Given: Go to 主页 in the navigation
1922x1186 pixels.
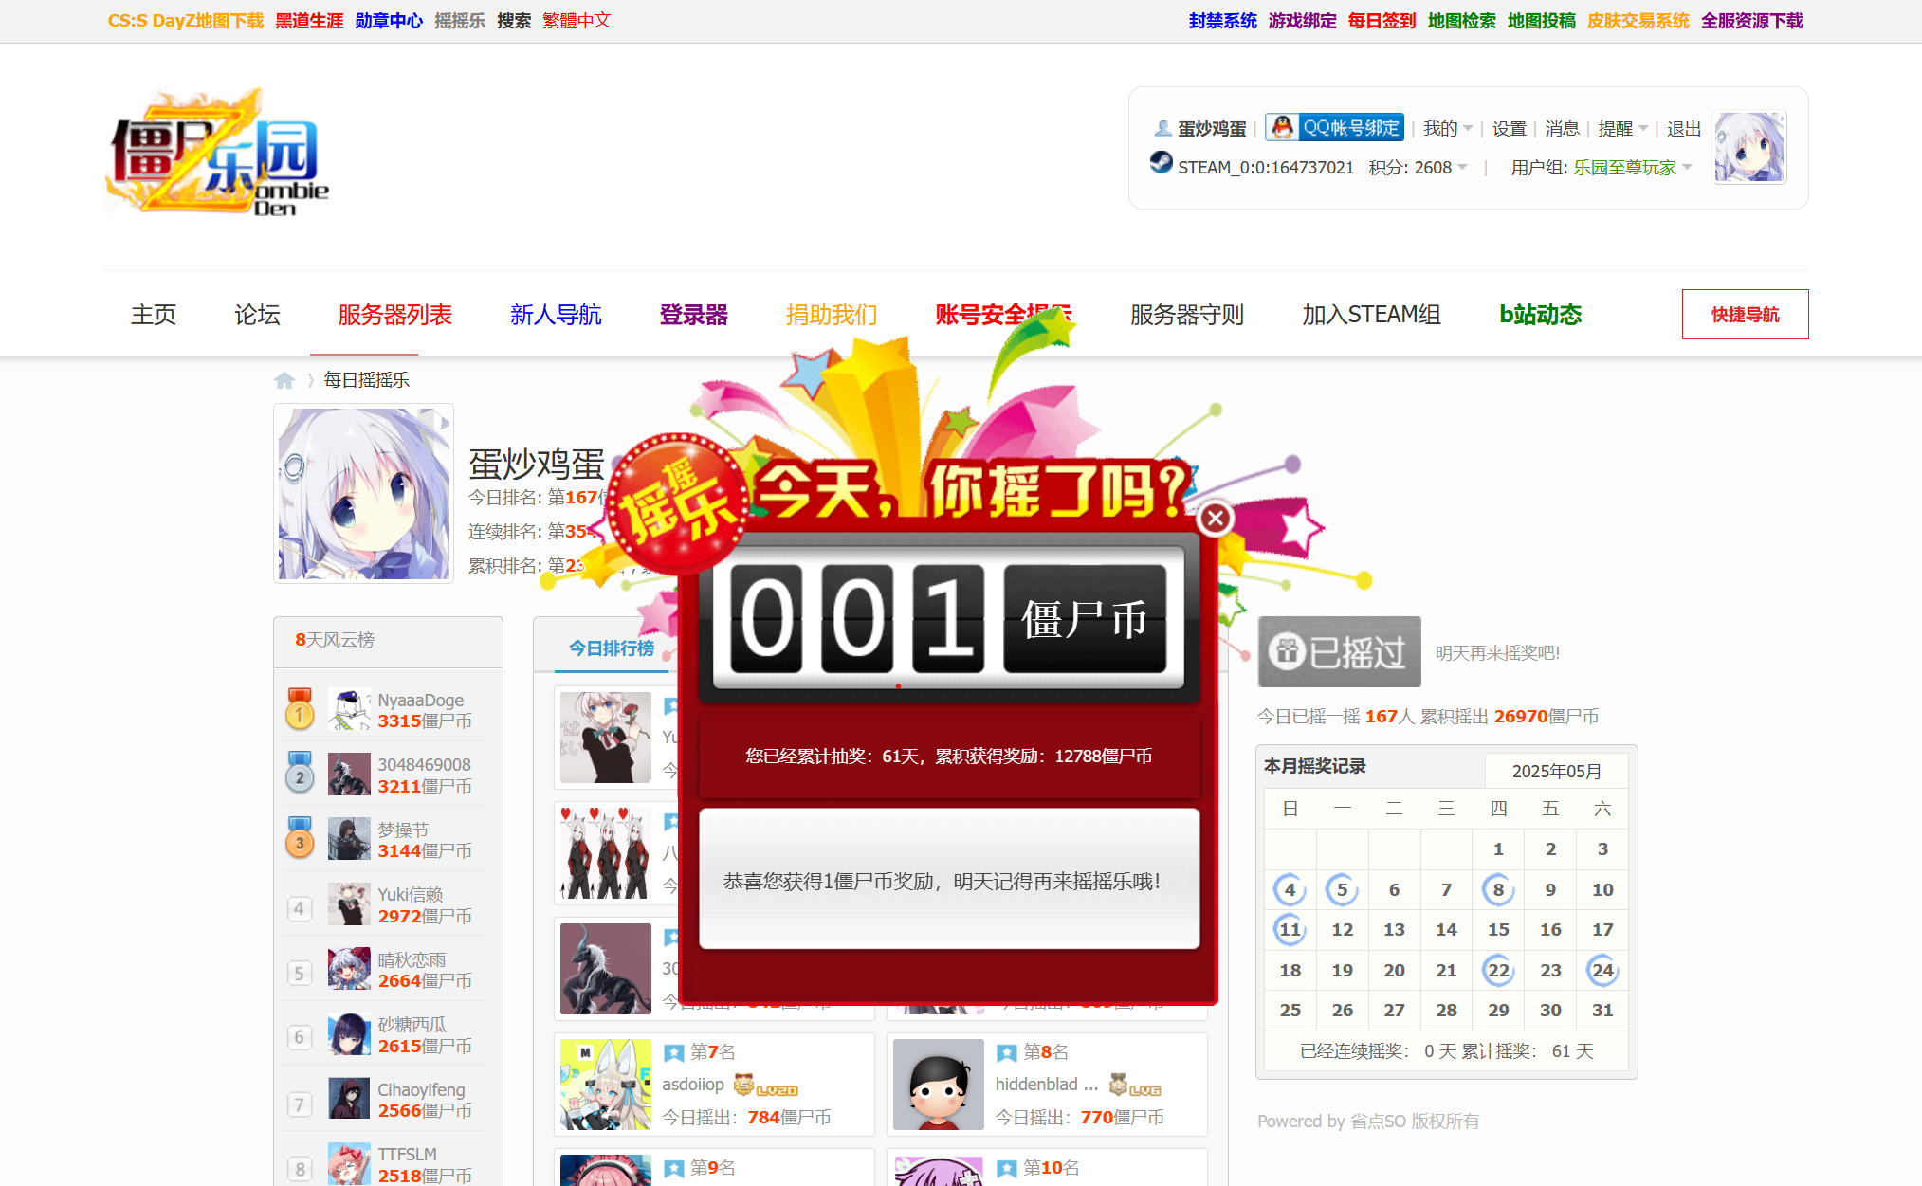Looking at the screenshot, I should (154, 315).
